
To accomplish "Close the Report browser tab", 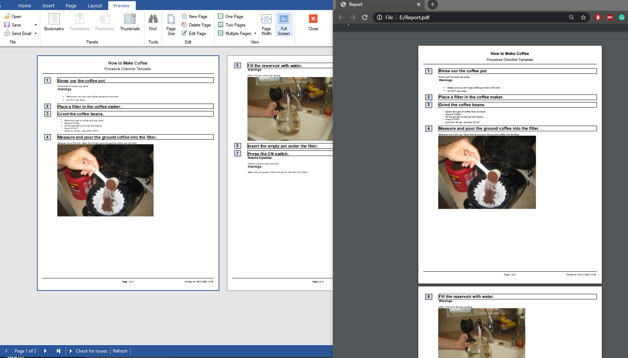I will 418,4.
